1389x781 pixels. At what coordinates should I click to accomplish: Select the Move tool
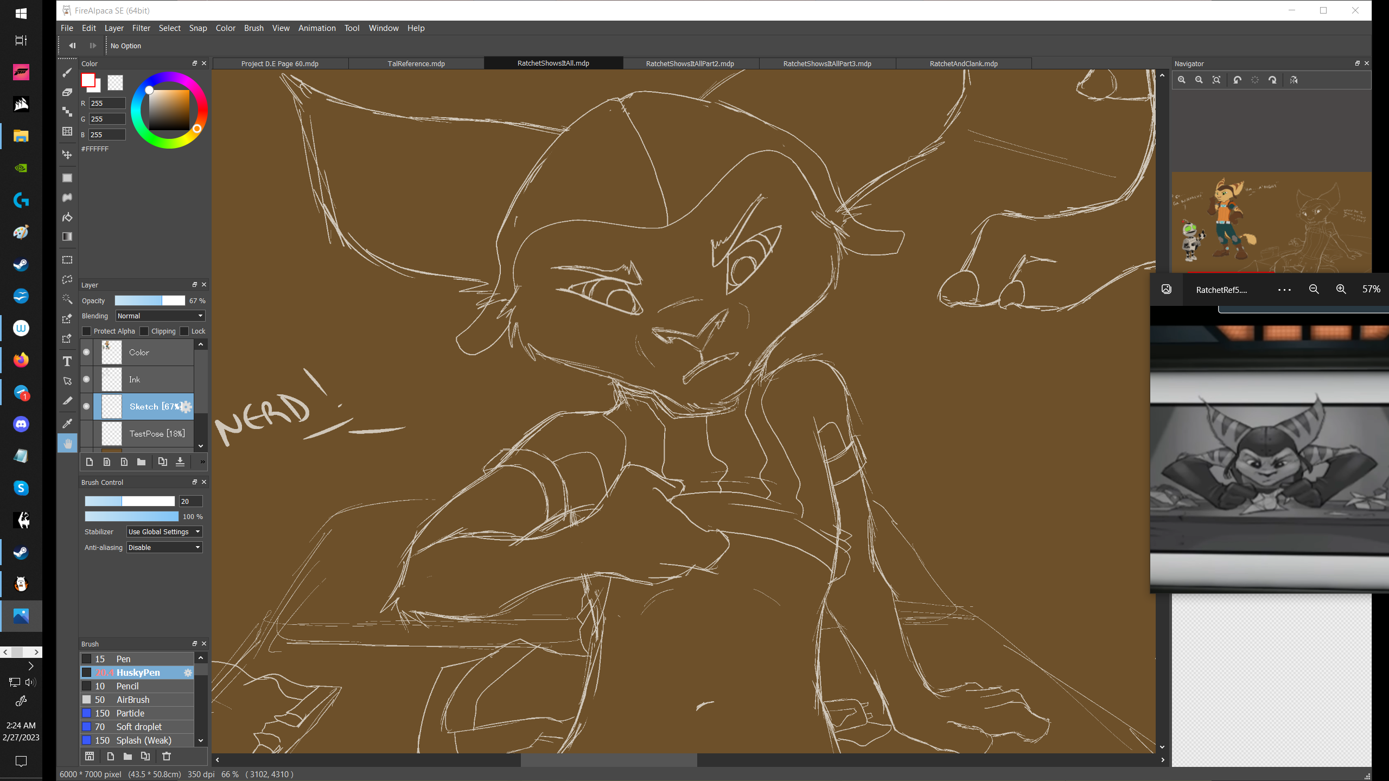[x=67, y=155]
